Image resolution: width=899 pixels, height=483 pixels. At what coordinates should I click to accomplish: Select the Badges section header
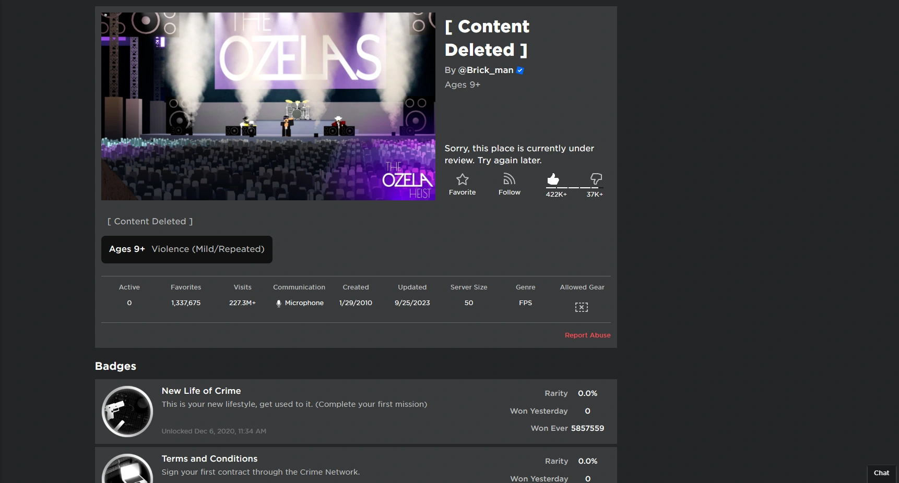[x=115, y=366]
